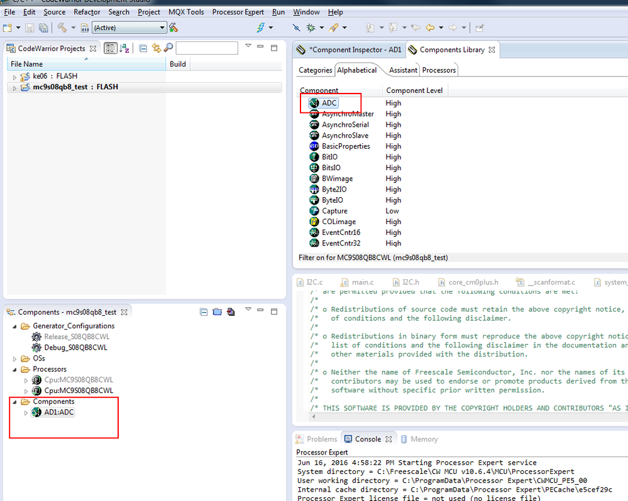This screenshot has height=501, width=628.
Task: Expand the AD1:ADC component node
Action: point(26,412)
